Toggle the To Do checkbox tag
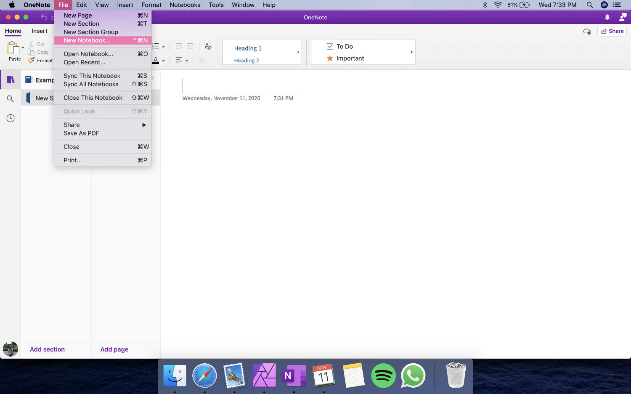631x394 pixels. pyautogui.click(x=330, y=46)
